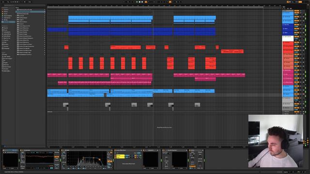Toggle the metronome in the control bar
This screenshot has width=310, height=174.
(x=25, y=2)
